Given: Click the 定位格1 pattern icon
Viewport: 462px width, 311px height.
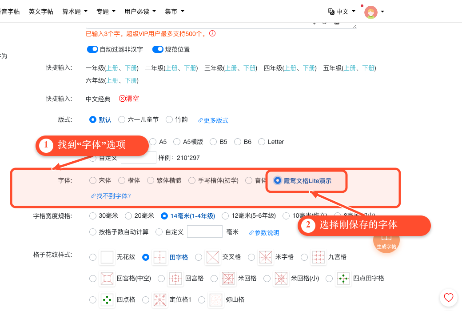Looking at the screenshot, I should coord(159,300).
